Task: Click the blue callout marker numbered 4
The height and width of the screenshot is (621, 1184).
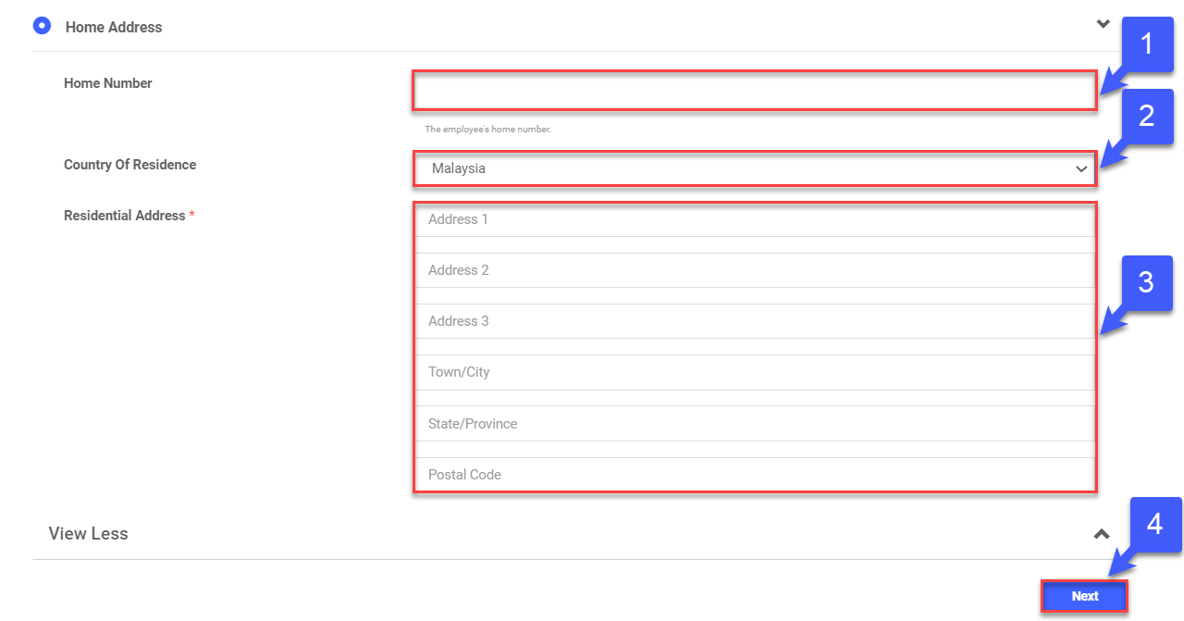Action: point(1154,525)
